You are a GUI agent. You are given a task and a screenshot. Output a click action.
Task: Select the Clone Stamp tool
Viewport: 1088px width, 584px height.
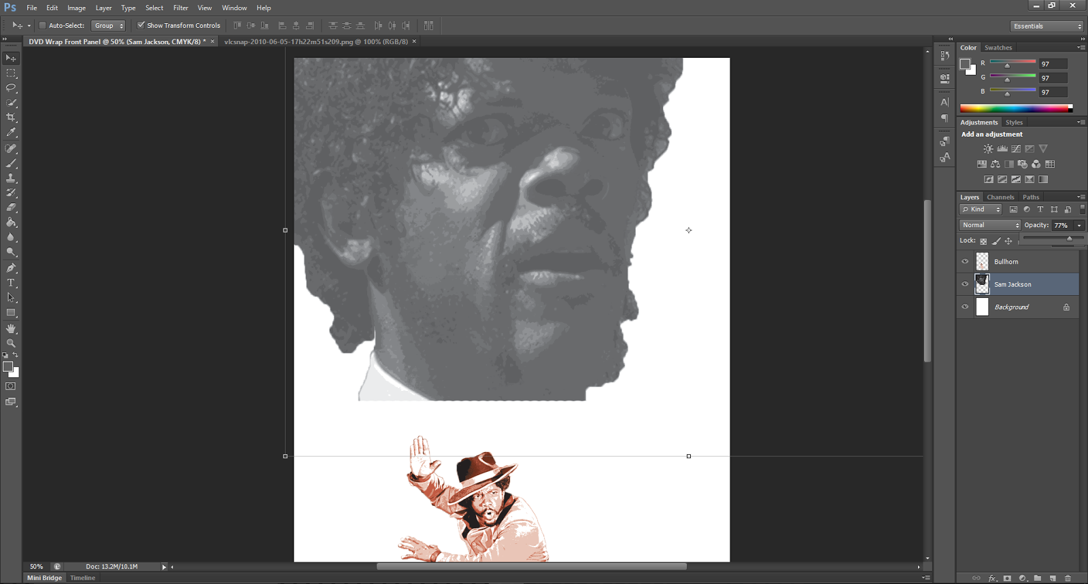tap(11, 178)
